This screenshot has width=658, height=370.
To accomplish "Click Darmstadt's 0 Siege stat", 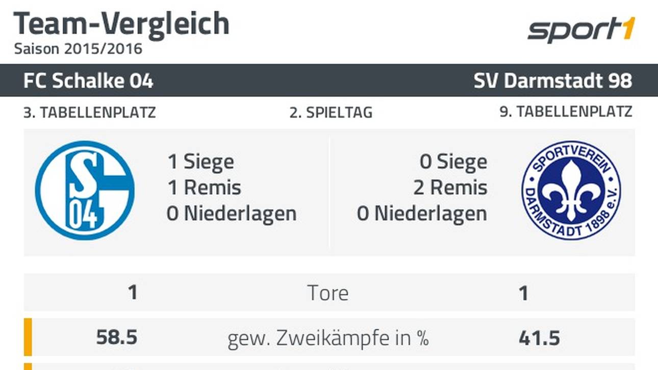I will pos(453,162).
